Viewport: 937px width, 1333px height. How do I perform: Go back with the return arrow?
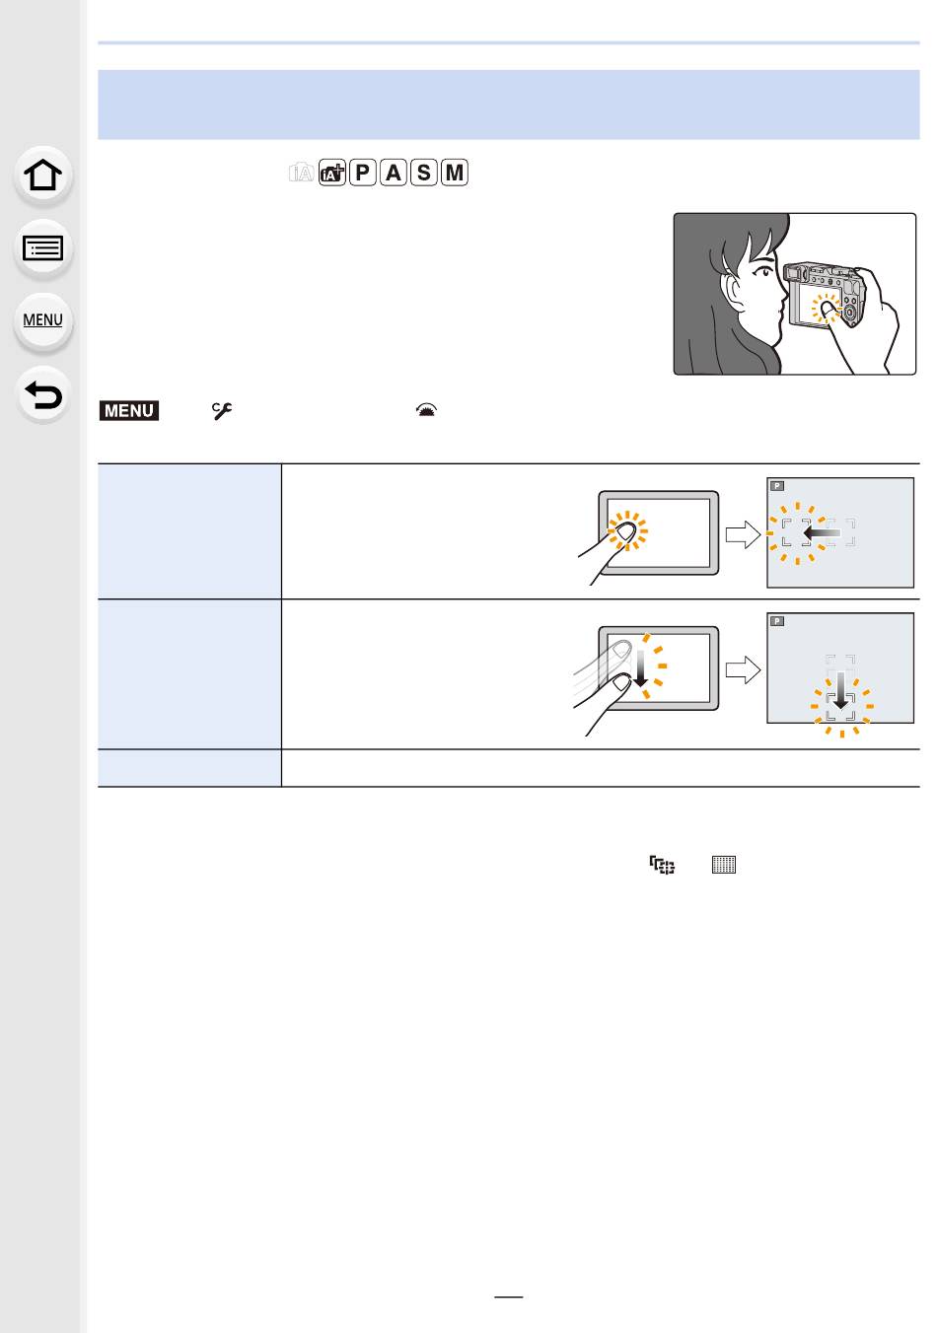pos(42,395)
